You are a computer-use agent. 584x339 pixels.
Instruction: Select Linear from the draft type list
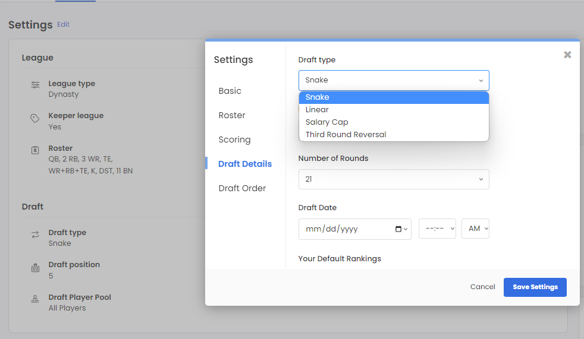click(x=317, y=110)
